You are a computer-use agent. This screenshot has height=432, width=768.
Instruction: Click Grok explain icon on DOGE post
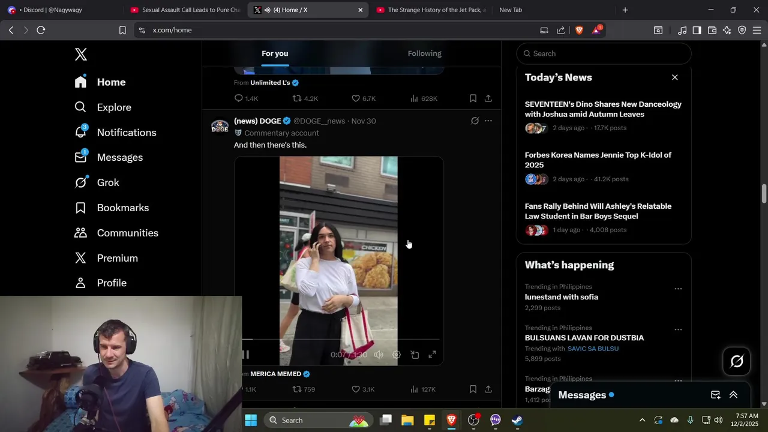(x=475, y=121)
